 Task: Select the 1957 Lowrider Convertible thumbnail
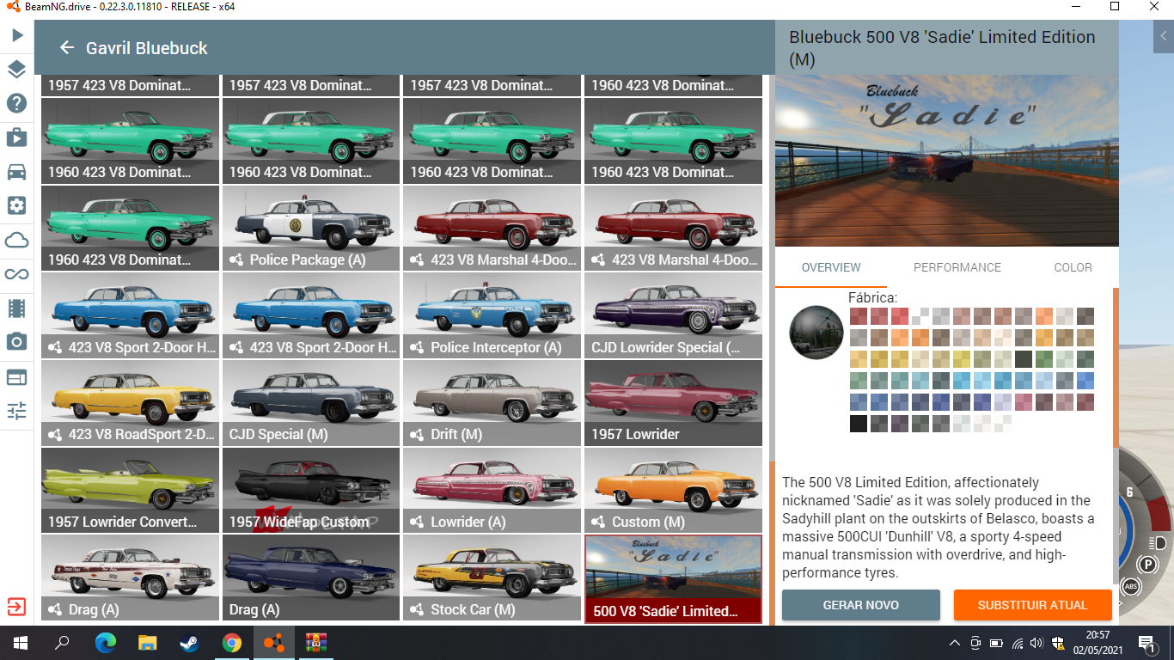(130, 490)
